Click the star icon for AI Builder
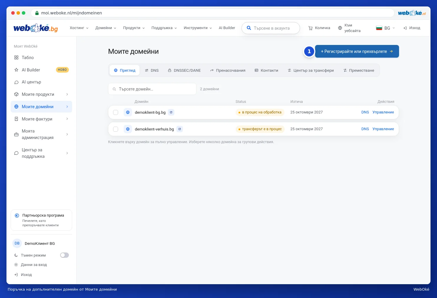The width and height of the screenshot is (437, 298). [x=16, y=70]
